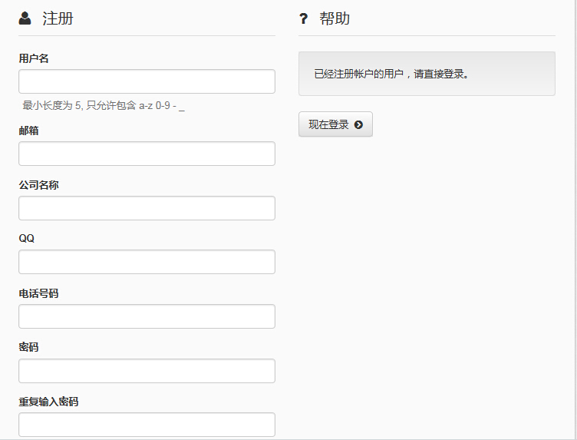This screenshot has height=440, width=577.
Task: Focus the 重复输入密码 input field
Action: pos(147,425)
